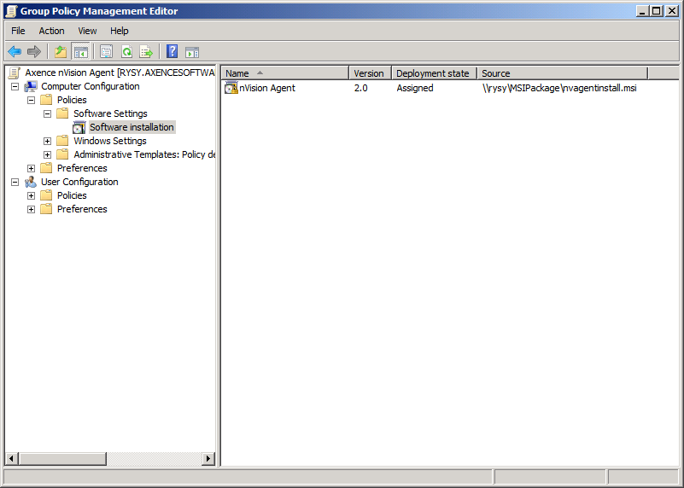Click the Refresh toolbar icon
This screenshot has height=488, width=684.
click(x=126, y=51)
